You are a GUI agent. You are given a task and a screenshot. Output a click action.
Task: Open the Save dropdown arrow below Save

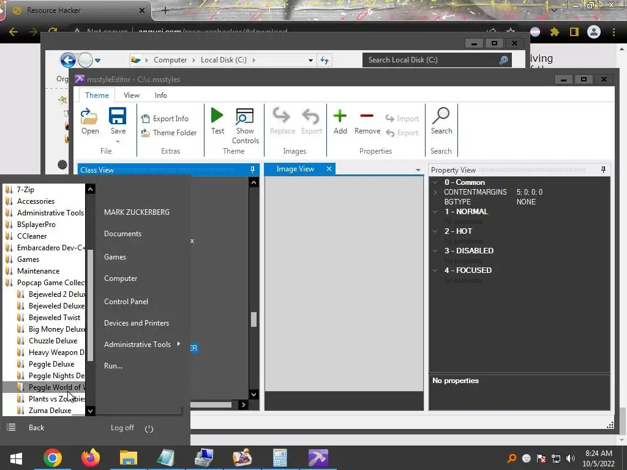point(118,141)
